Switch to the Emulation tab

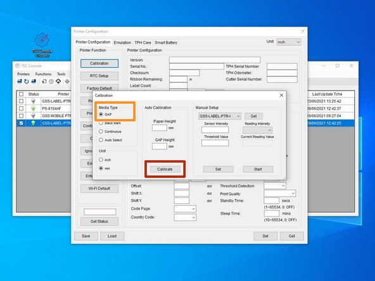pos(122,42)
